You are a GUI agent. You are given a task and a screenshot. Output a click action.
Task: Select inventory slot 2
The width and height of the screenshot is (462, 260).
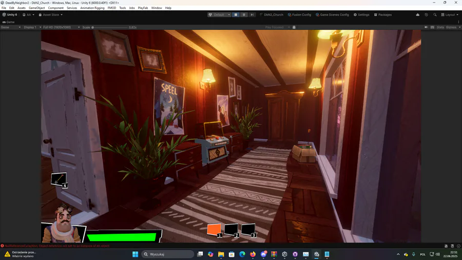[232, 230]
